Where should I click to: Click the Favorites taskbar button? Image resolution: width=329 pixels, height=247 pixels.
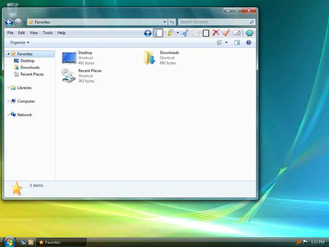click(x=61, y=242)
